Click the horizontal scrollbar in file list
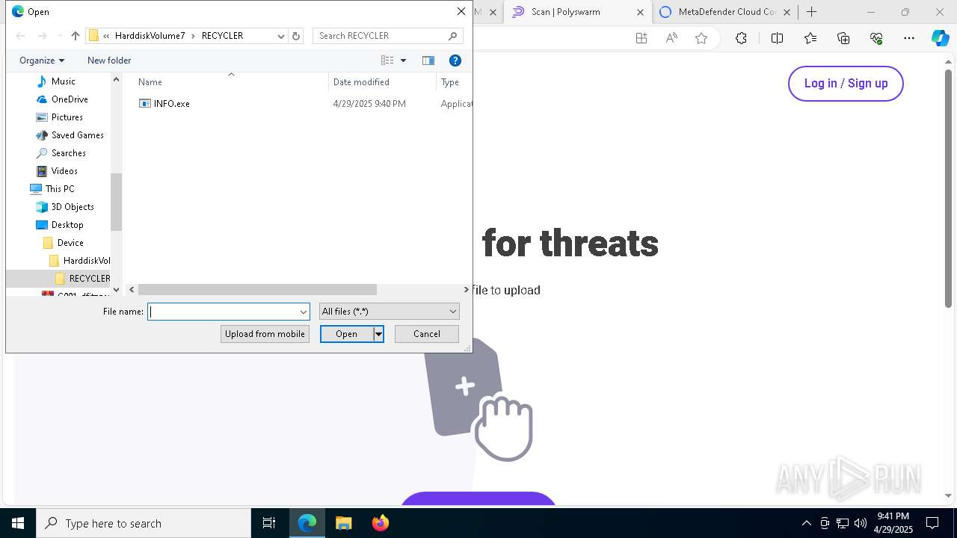Screen dimensions: 957x538 tap(257, 289)
